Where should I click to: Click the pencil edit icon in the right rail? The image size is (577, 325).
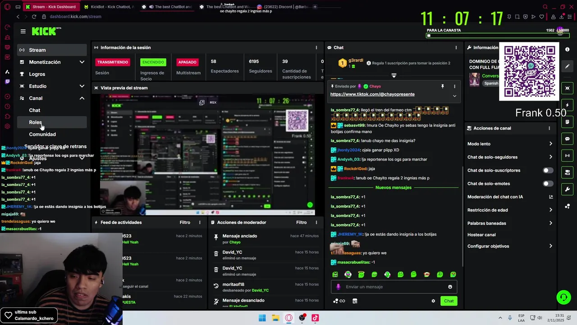click(x=567, y=66)
